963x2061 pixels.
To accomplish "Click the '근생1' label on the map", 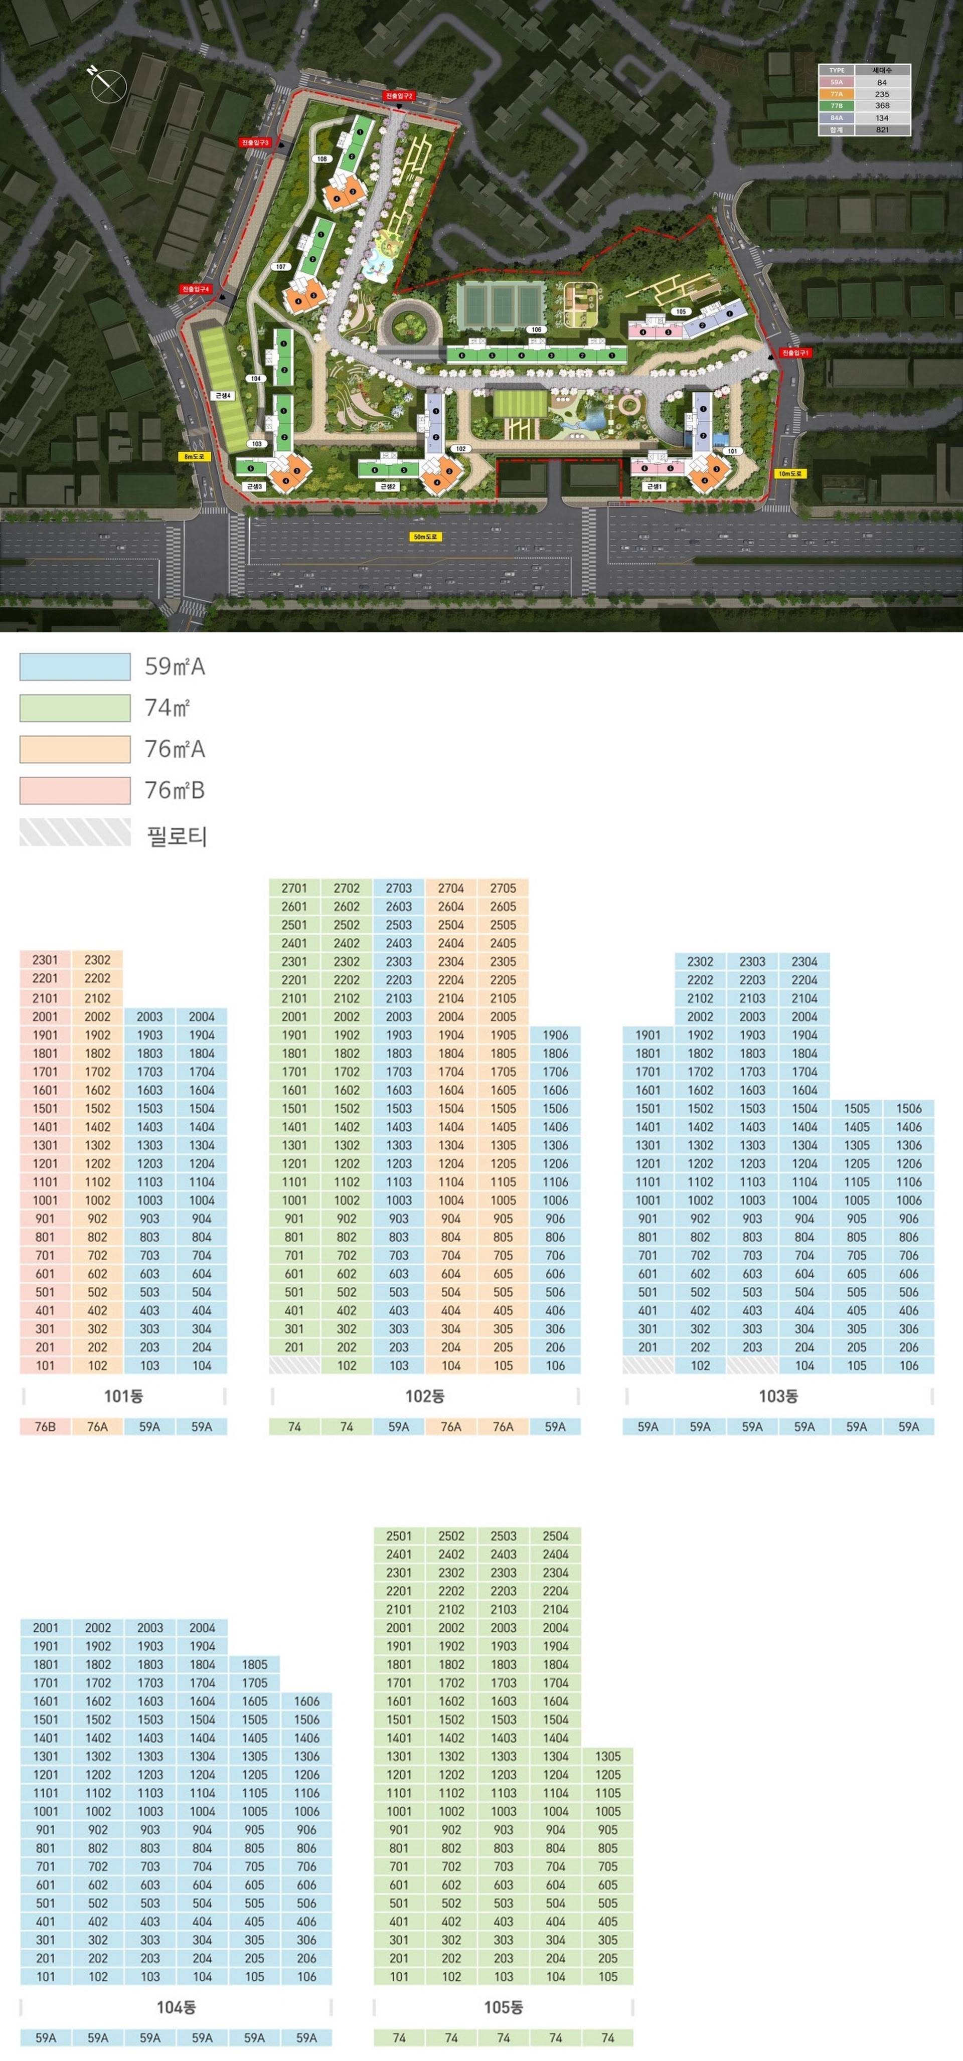I will pyautogui.click(x=654, y=486).
